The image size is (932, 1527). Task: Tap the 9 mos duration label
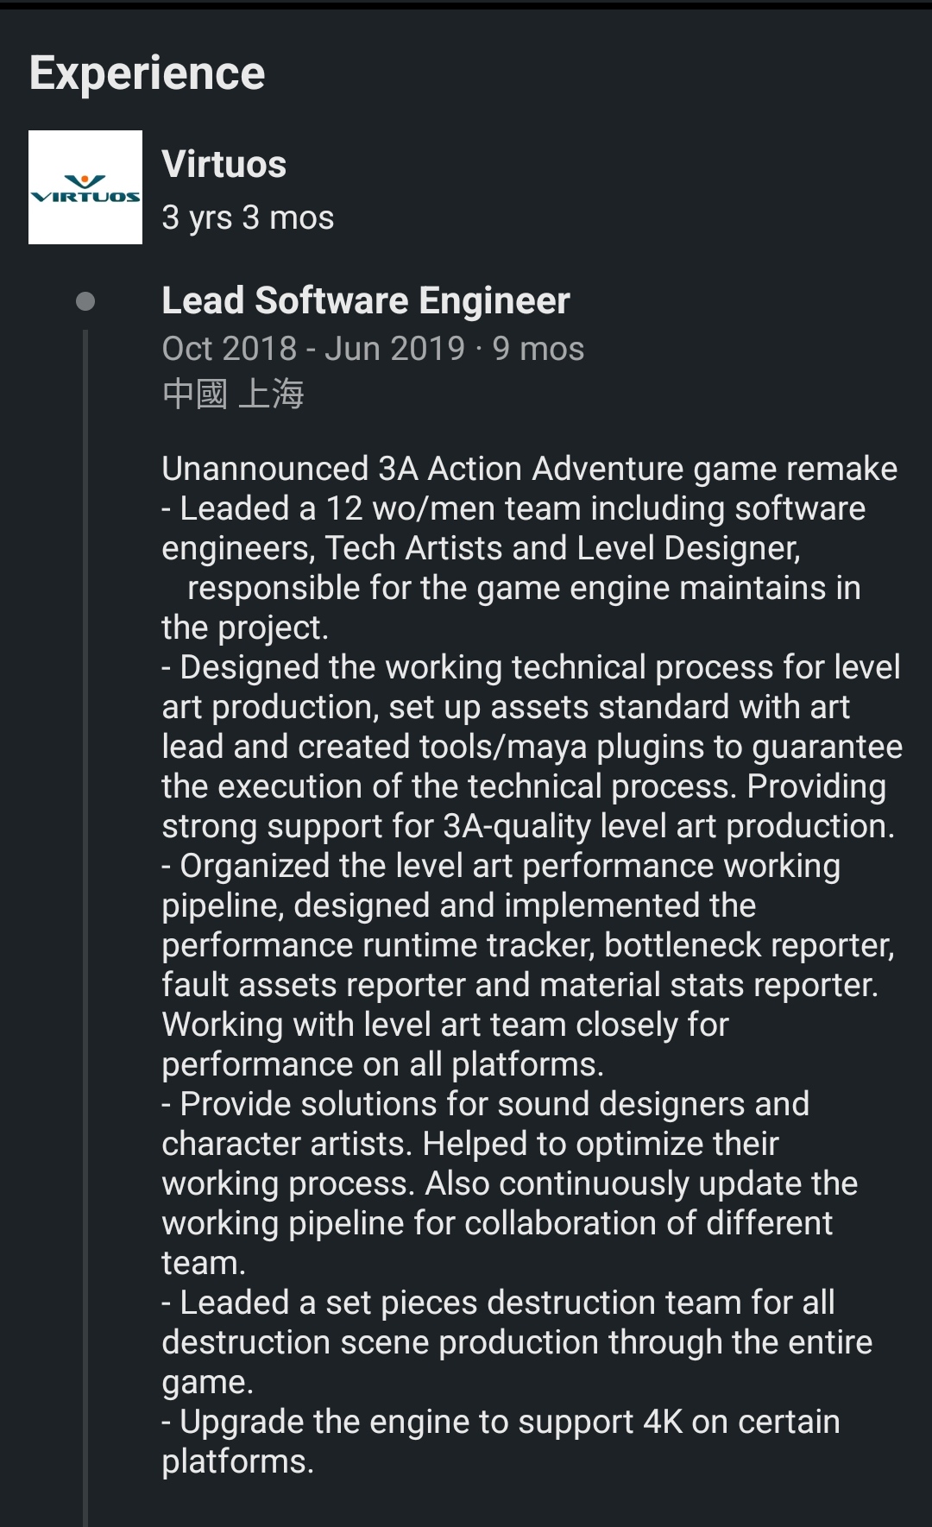click(x=538, y=349)
